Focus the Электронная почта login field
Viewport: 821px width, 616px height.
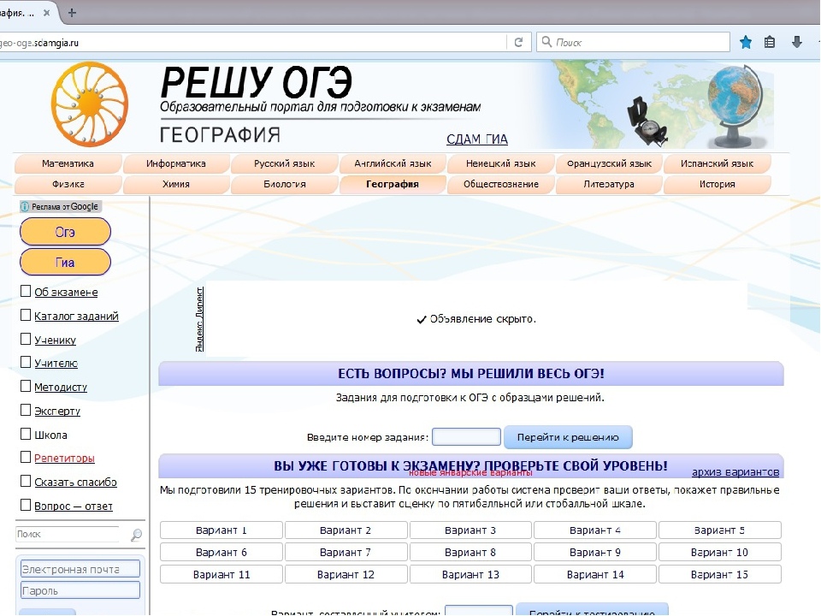(x=80, y=569)
